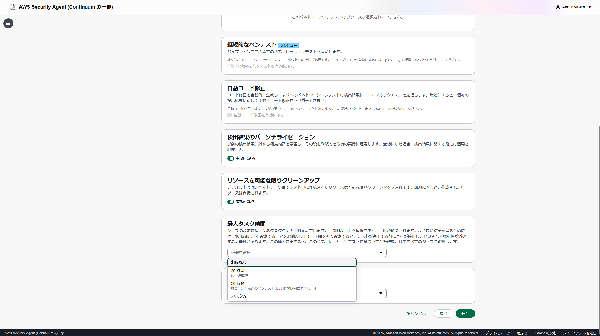Toggle リソースを可能な限りクリーンアップ 有効化済み switch
The height and width of the screenshot is (336, 600).
tap(230, 202)
